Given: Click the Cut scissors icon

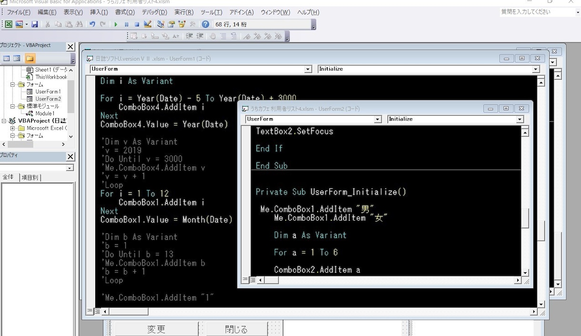Looking at the screenshot, I should pyautogui.click(x=48, y=24).
